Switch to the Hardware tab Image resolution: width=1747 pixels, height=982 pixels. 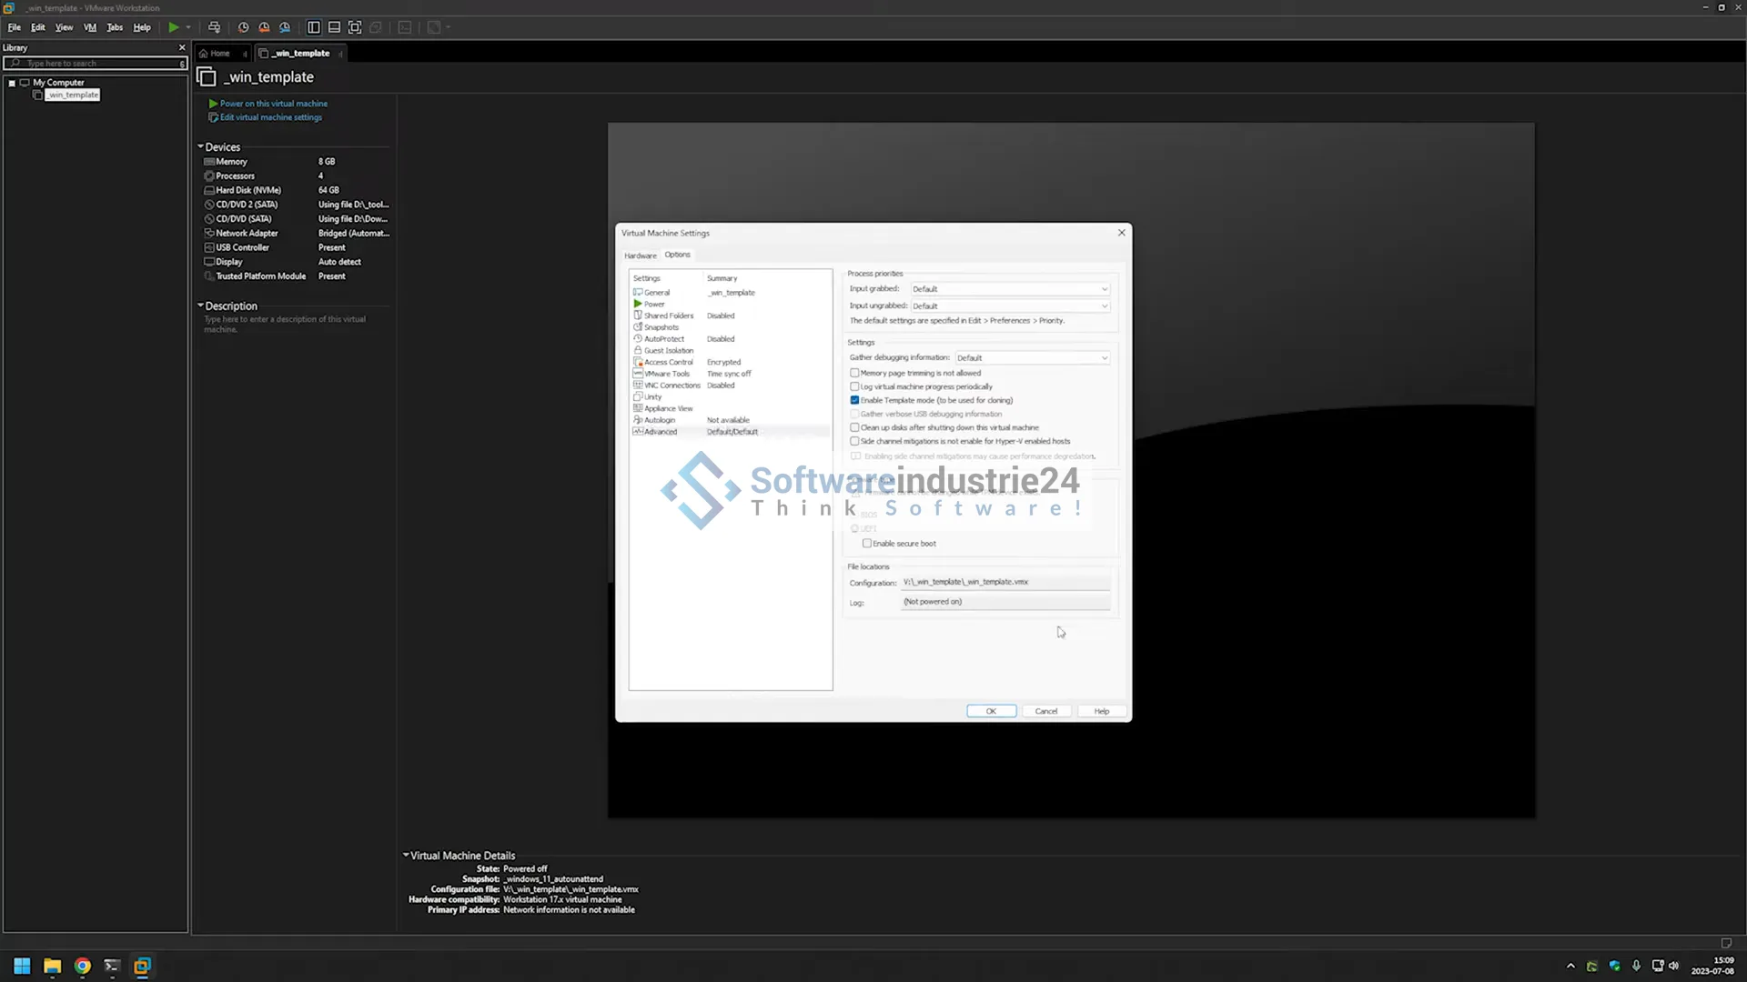(640, 256)
